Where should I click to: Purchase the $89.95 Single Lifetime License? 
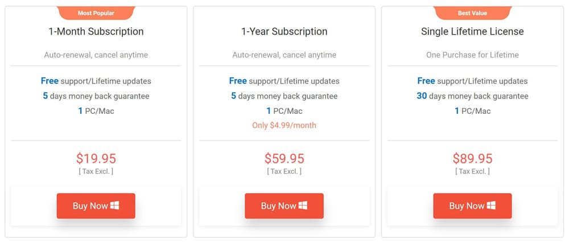pos(472,206)
